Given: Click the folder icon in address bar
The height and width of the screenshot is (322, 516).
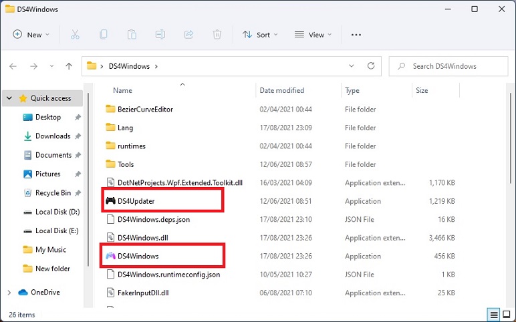Looking at the screenshot, I should pyautogui.click(x=92, y=66).
